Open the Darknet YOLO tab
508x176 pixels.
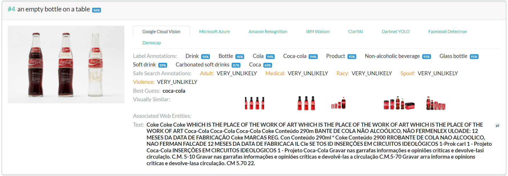(x=396, y=32)
